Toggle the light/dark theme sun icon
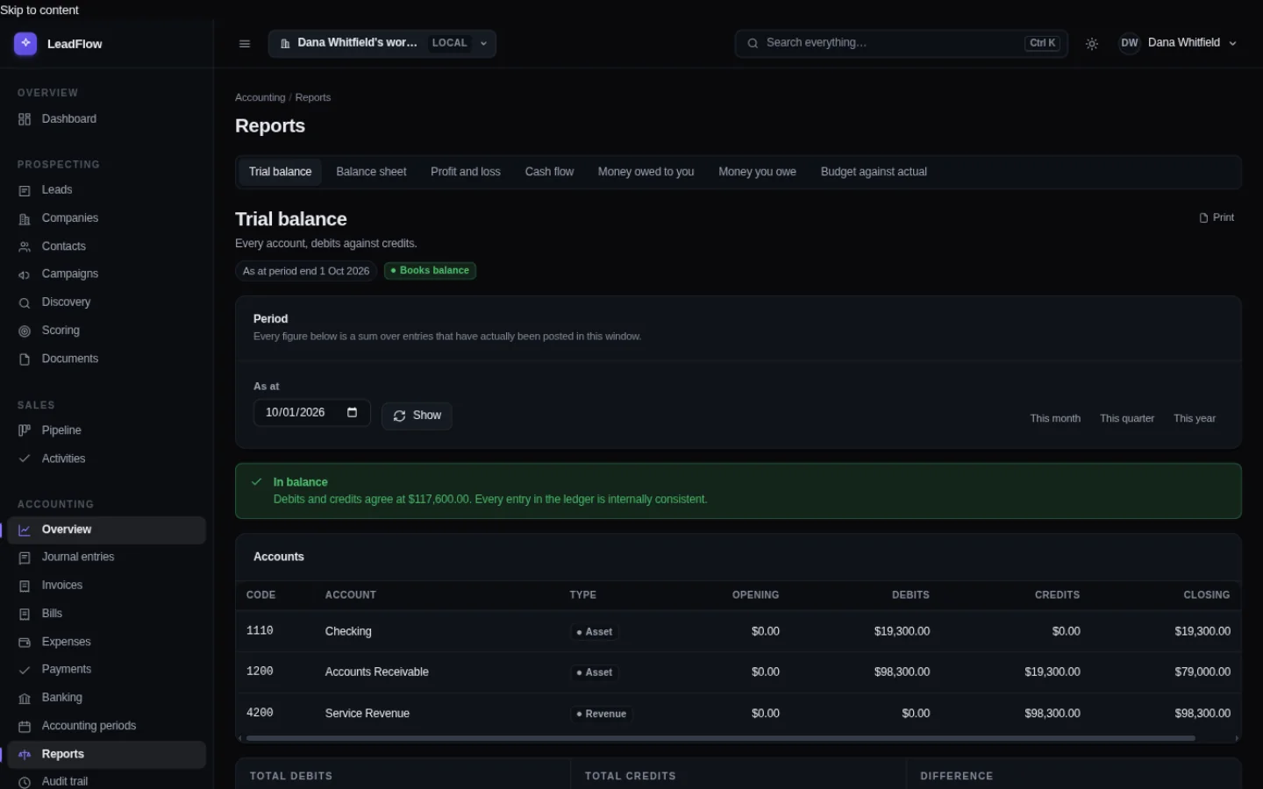Screen dimensions: 1263x789 1092,44
